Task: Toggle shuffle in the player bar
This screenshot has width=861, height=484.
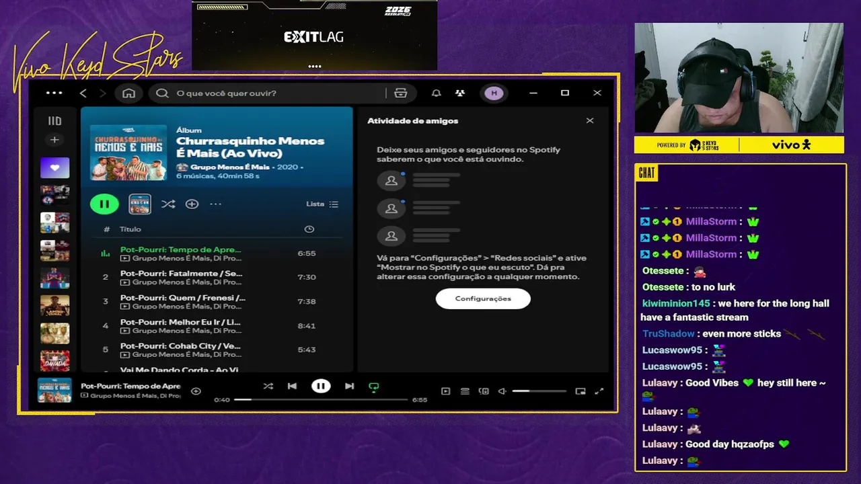Action: [268, 386]
